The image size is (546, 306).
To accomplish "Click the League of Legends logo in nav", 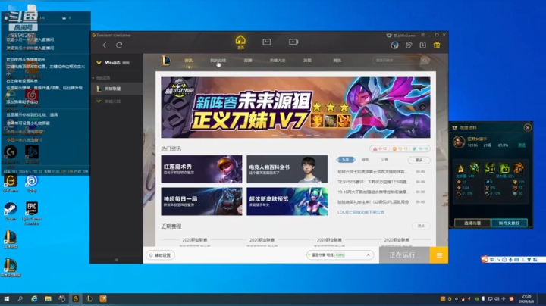I will [x=166, y=61].
